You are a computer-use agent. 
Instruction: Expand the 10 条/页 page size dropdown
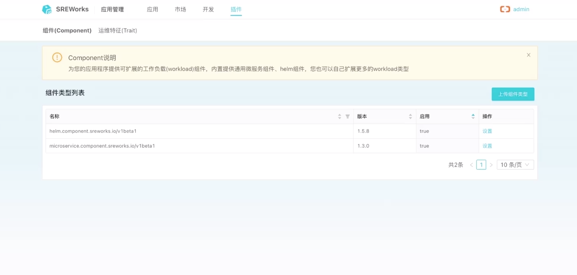tap(515, 165)
